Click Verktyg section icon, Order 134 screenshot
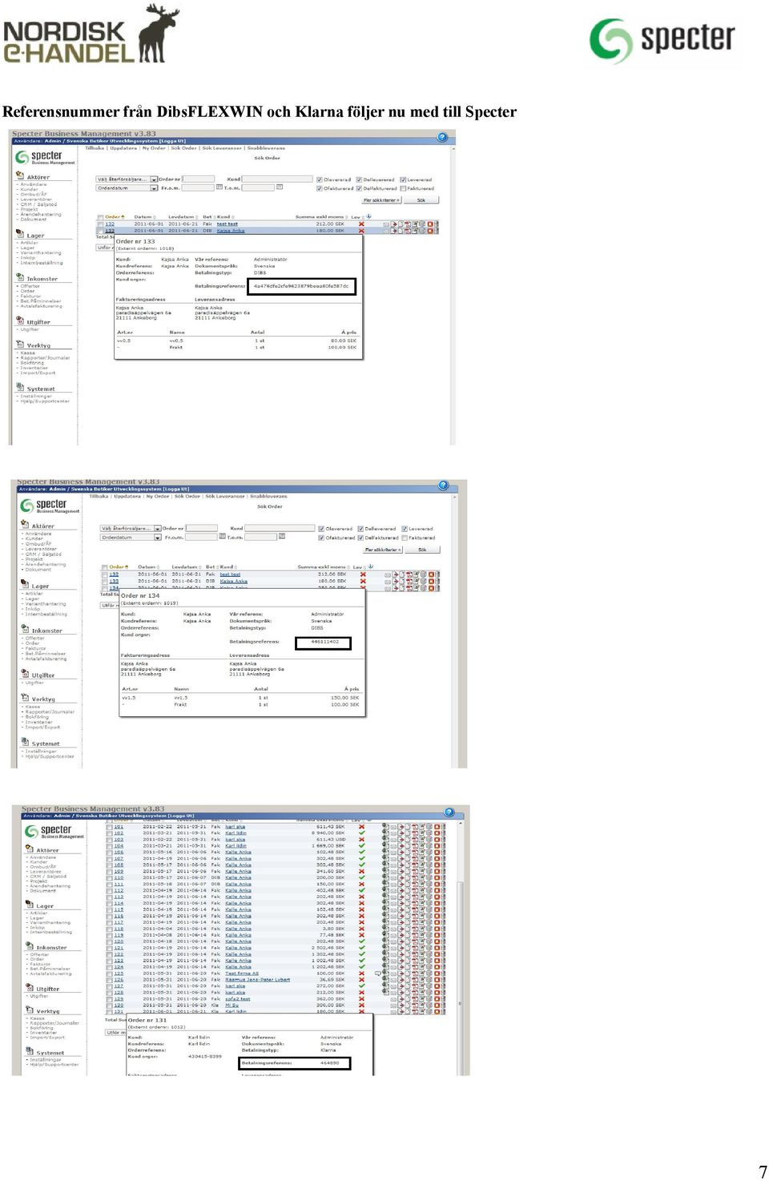The image size is (769, 1181). click(x=25, y=698)
